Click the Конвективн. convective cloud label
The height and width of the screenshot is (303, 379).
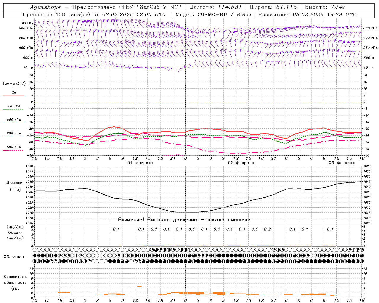tap(15, 277)
